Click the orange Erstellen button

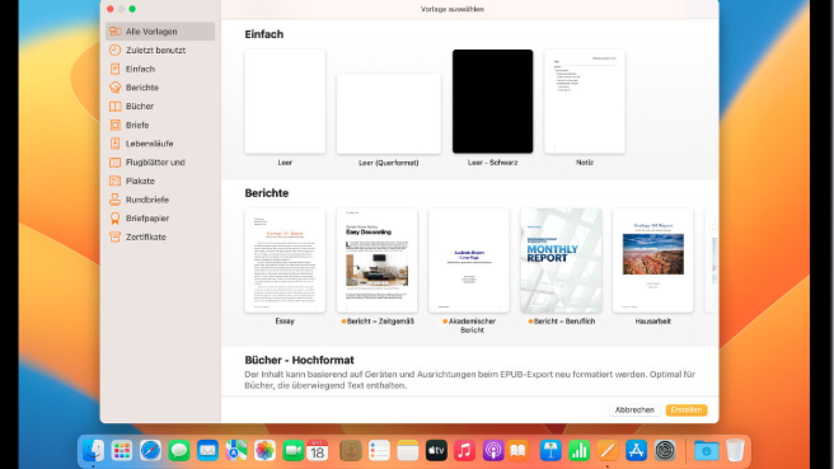686,410
